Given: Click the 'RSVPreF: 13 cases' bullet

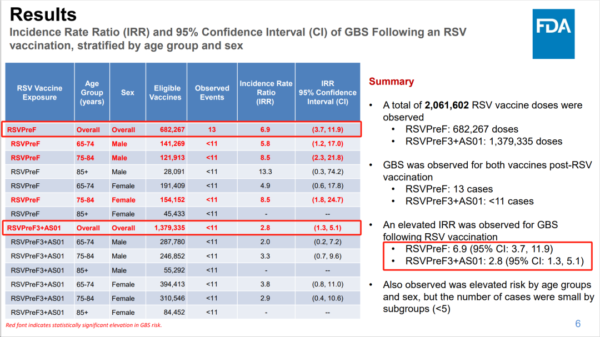Looking at the screenshot, I should click(x=449, y=189).
